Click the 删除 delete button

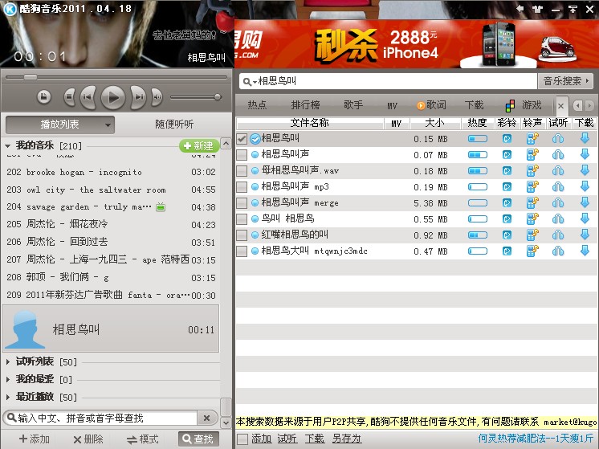(x=88, y=439)
